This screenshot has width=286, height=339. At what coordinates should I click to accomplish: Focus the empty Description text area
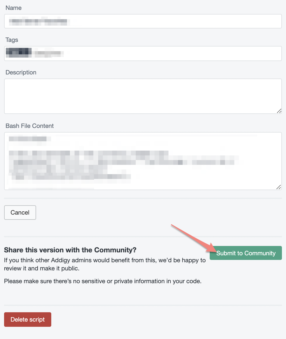(x=143, y=96)
